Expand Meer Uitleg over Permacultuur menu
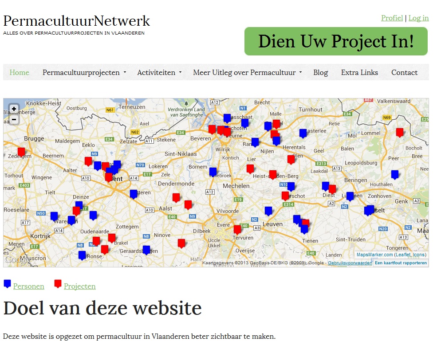Screen dimensions: 437x349 point(248,72)
